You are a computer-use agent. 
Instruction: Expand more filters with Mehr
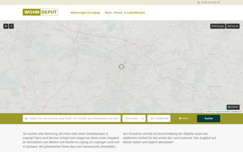coord(183,118)
